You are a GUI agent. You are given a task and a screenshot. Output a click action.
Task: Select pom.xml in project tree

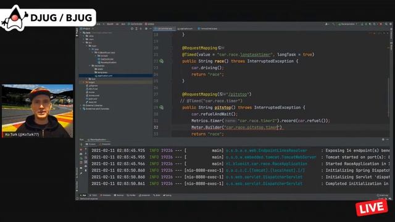click(x=91, y=99)
